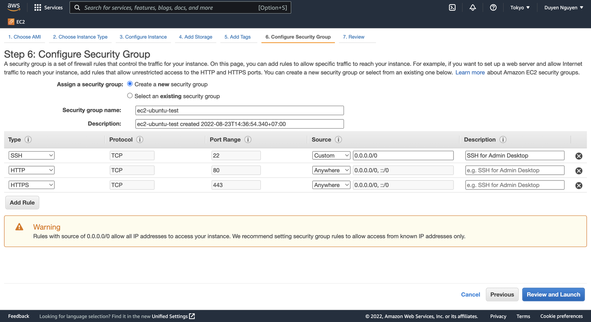Open the help question mark menu
This screenshot has width=591, height=322.
(x=493, y=8)
